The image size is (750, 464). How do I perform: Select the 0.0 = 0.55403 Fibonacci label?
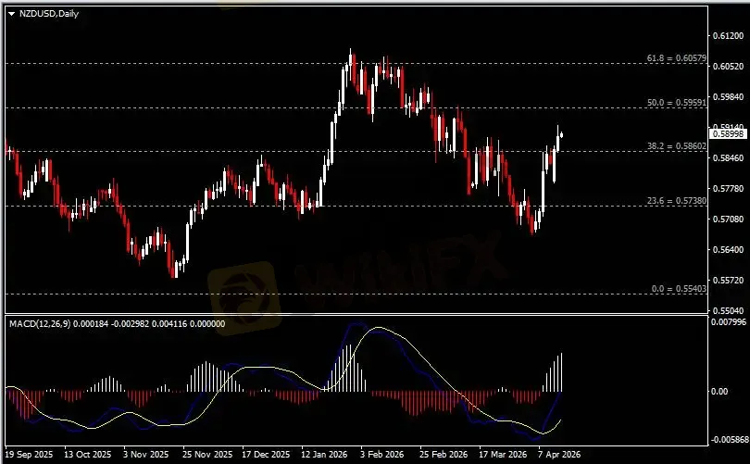point(679,289)
